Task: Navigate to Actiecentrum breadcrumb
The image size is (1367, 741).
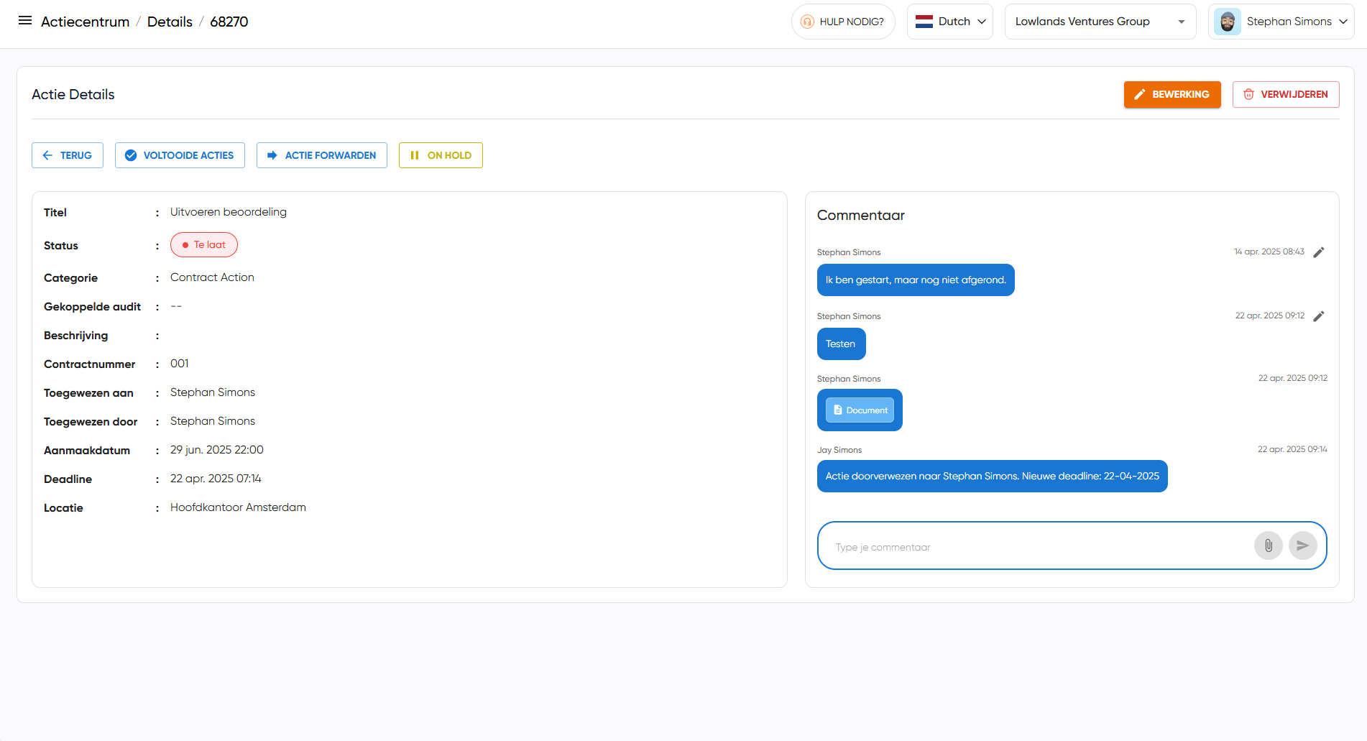Action: (x=85, y=22)
